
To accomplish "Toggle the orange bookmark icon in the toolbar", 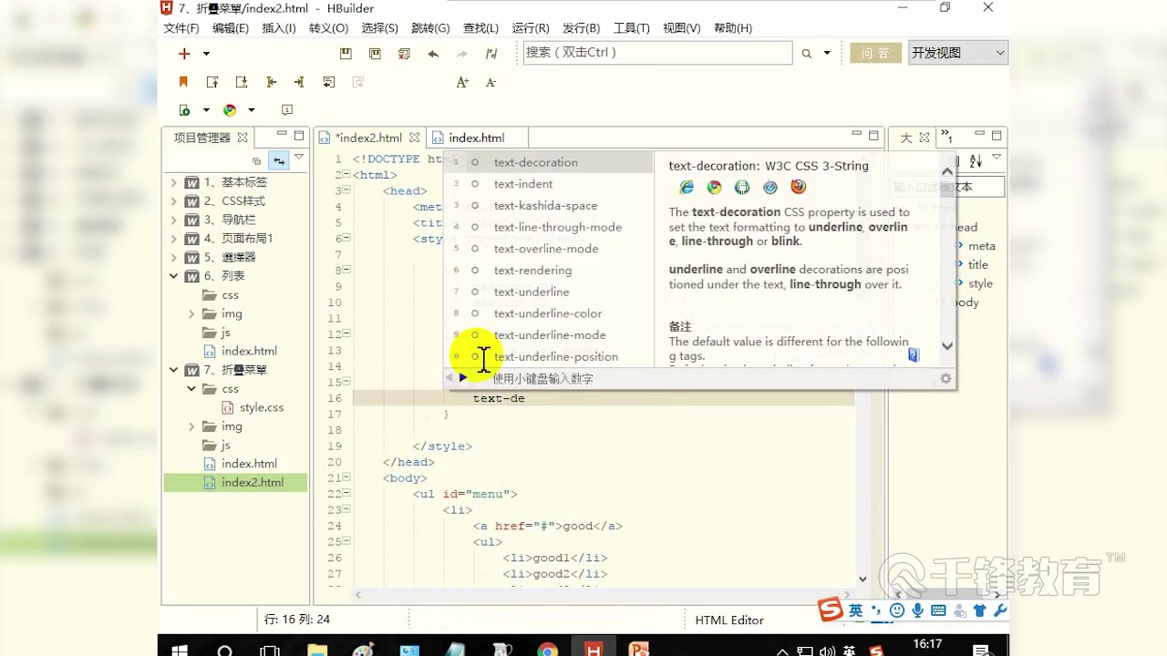I will [182, 82].
